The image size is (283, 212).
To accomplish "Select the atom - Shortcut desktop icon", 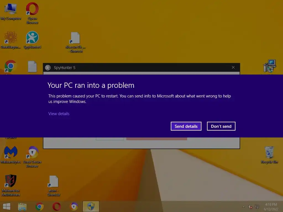I will [54, 186].
